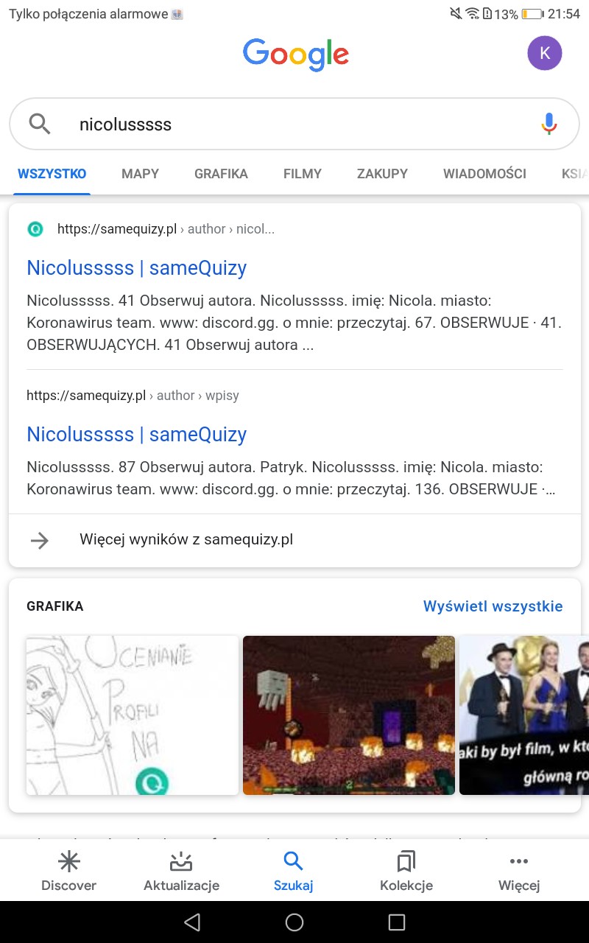
Task: Tap the microphone voice search icon
Action: (549, 124)
